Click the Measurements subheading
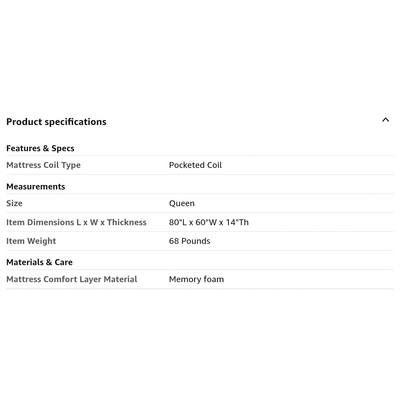401x401 pixels. point(36,187)
